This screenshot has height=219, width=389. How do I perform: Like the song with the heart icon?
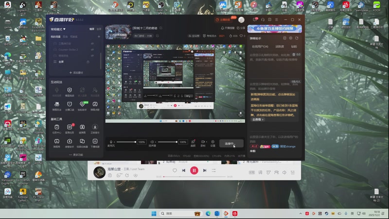[x=175, y=171]
